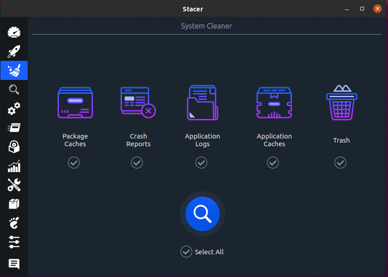Click the Crash Reports label
388x277 pixels.
[138, 140]
